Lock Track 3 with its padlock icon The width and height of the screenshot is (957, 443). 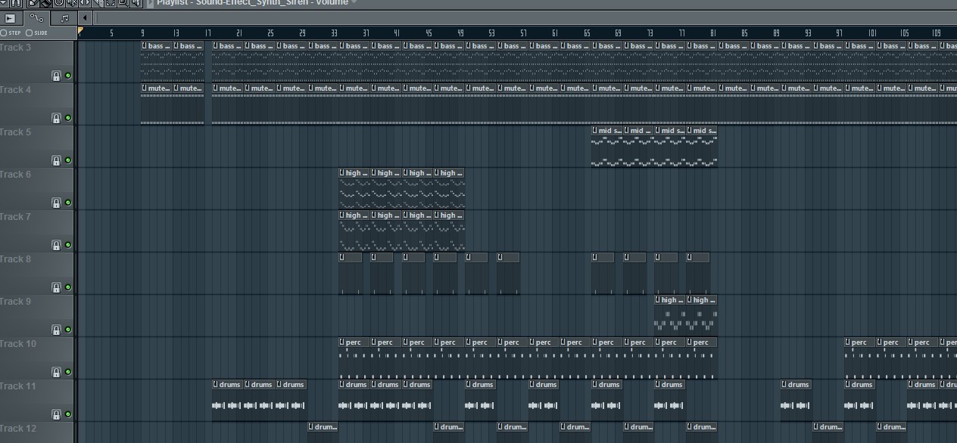click(56, 76)
